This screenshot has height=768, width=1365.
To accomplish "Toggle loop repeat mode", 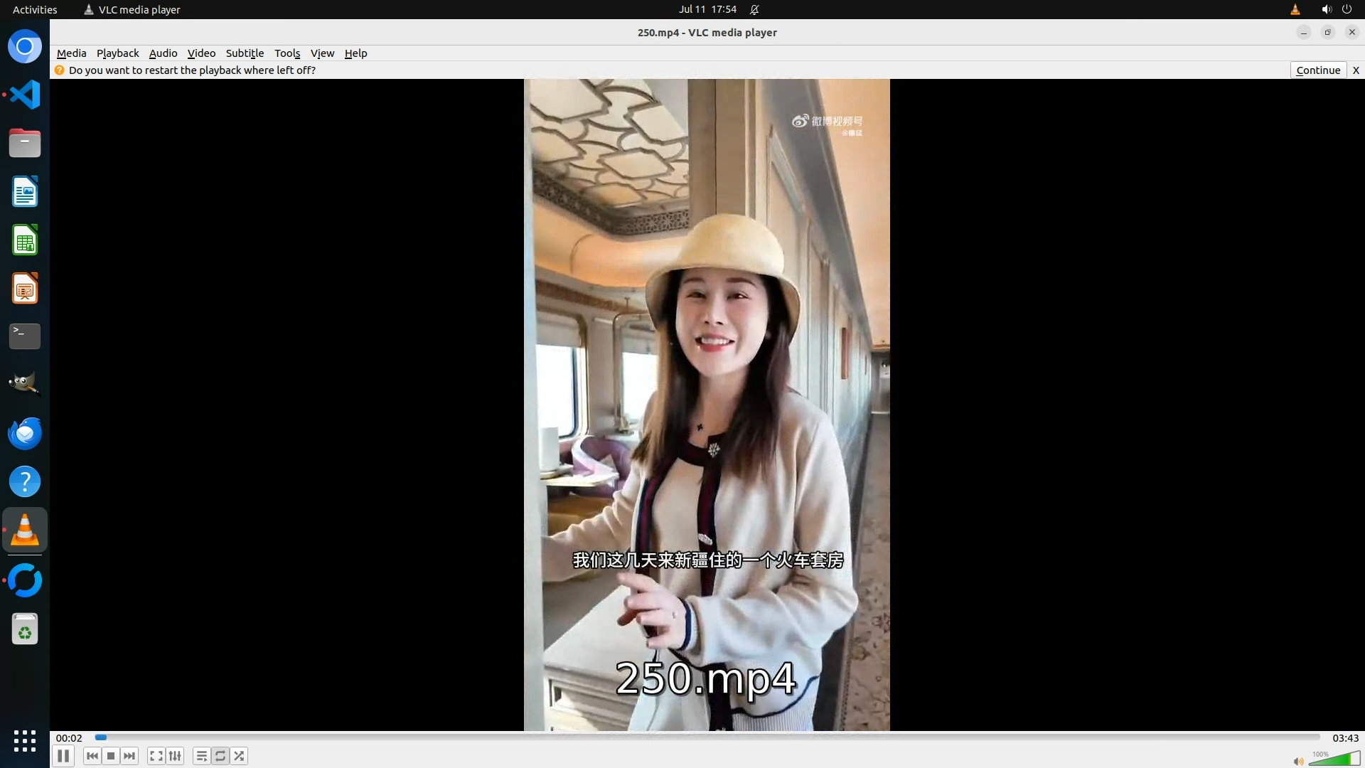I will [x=220, y=756].
